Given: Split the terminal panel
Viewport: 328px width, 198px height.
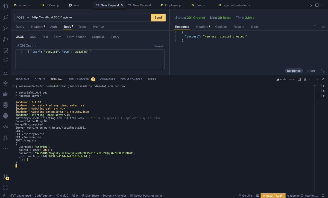Looking at the screenshot, I should point(299,79).
